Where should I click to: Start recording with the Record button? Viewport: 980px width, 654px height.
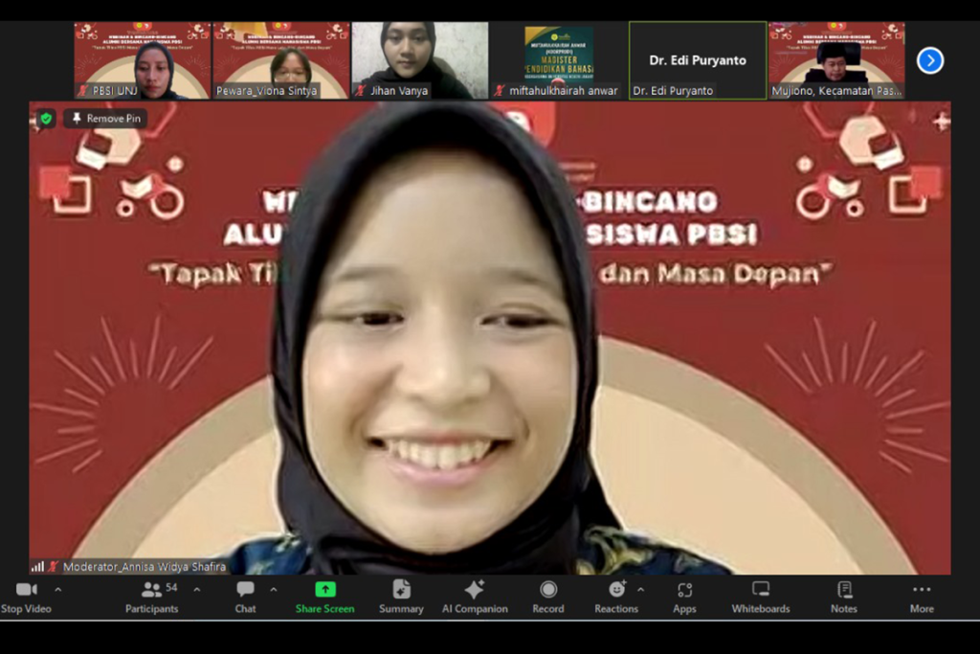coord(547,597)
